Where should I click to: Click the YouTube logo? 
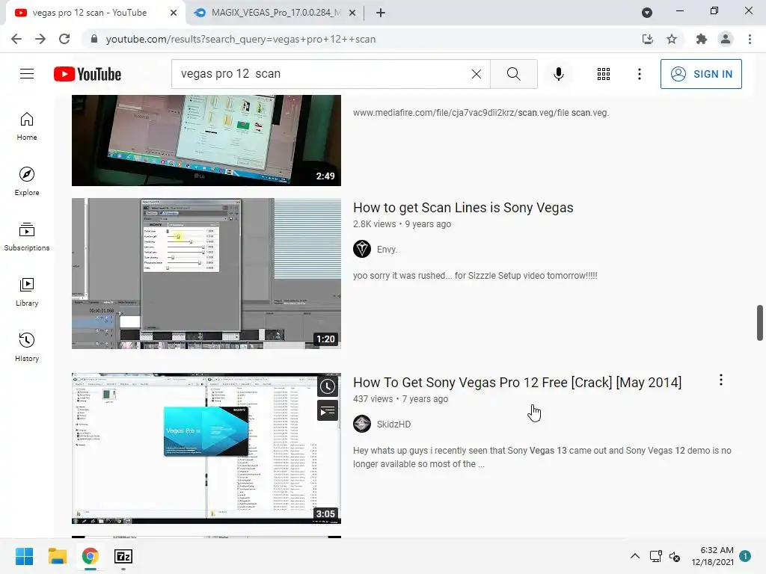click(x=88, y=74)
